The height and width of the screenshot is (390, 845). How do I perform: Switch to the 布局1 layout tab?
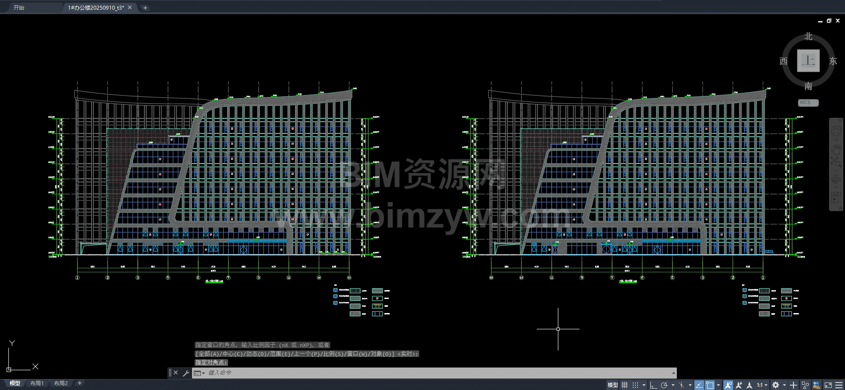(x=37, y=383)
